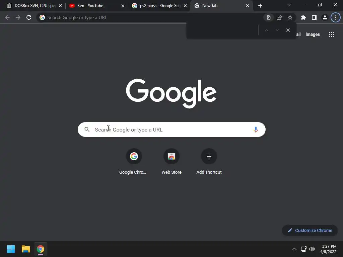The width and height of the screenshot is (343, 257).
Task: Show hidden tray icons chevron
Action: pyautogui.click(x=294, y=249)
